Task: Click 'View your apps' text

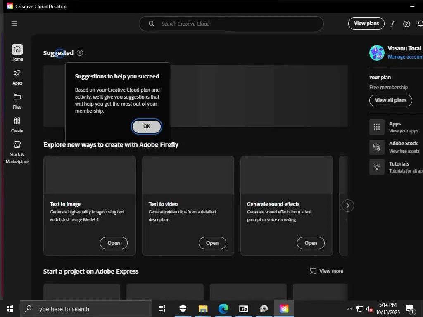Action: coord(404,131)
